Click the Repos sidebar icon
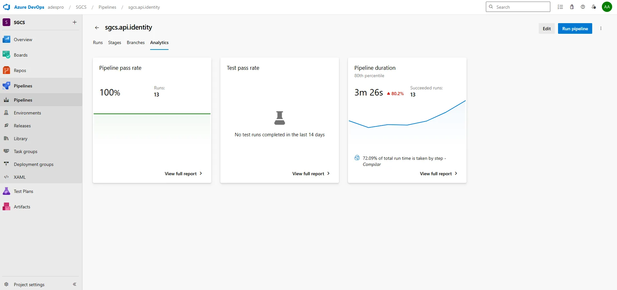The width and height of the screenshot is (617, 290). click(6, 70)
